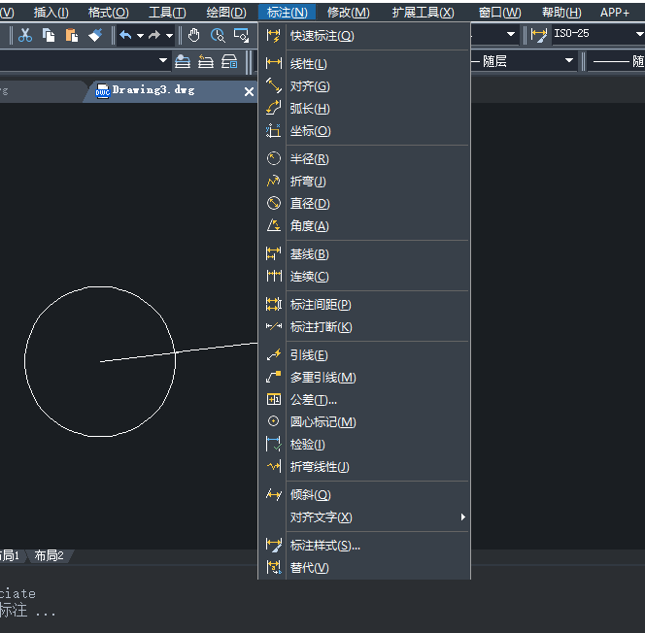Viewport: 645px width, 633px height.
Task: Click the Cut scissors icon in toolbar
Action: [x=25, y=36]
